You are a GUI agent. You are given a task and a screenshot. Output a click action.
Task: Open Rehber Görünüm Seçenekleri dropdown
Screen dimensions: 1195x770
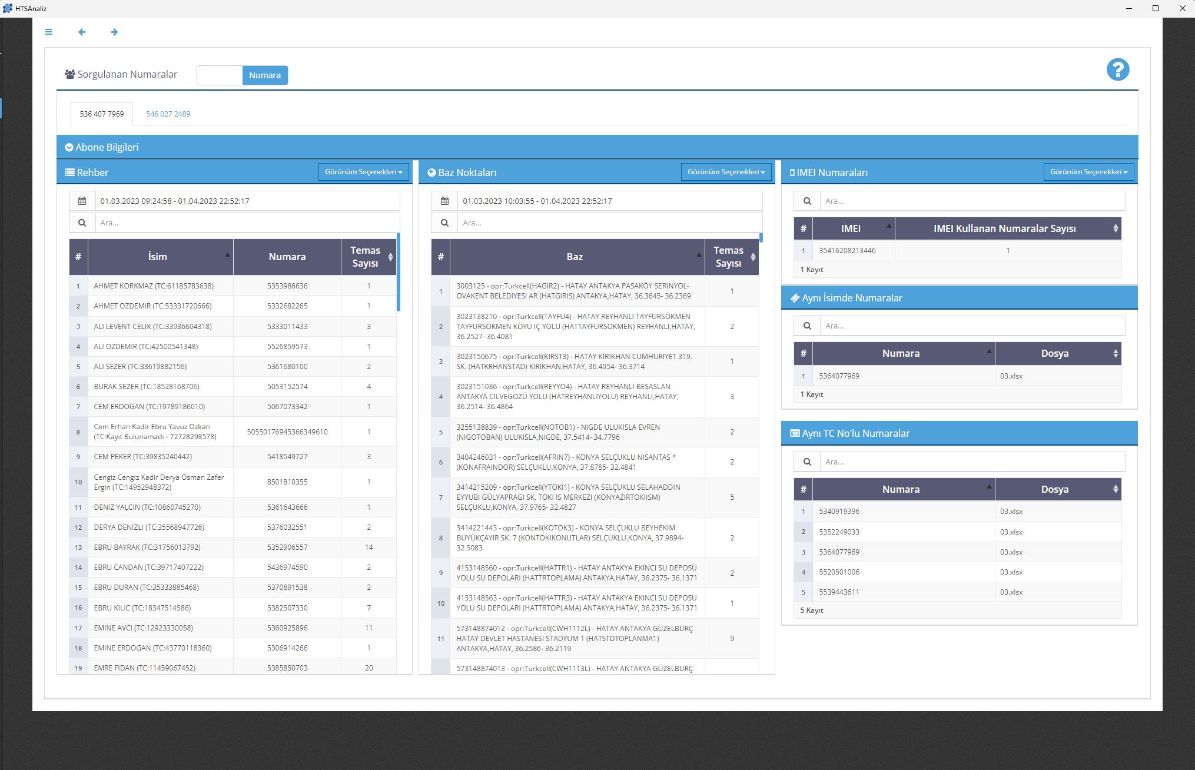coord(363,172)
